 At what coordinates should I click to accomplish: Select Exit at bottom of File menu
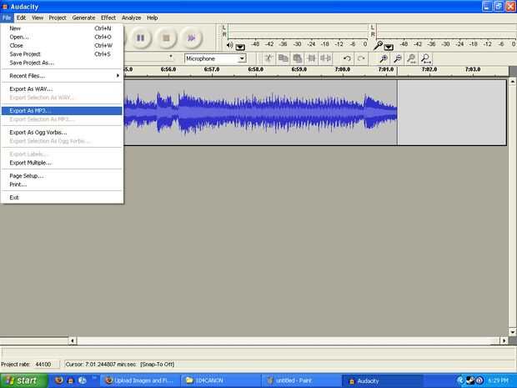point(62,198)
